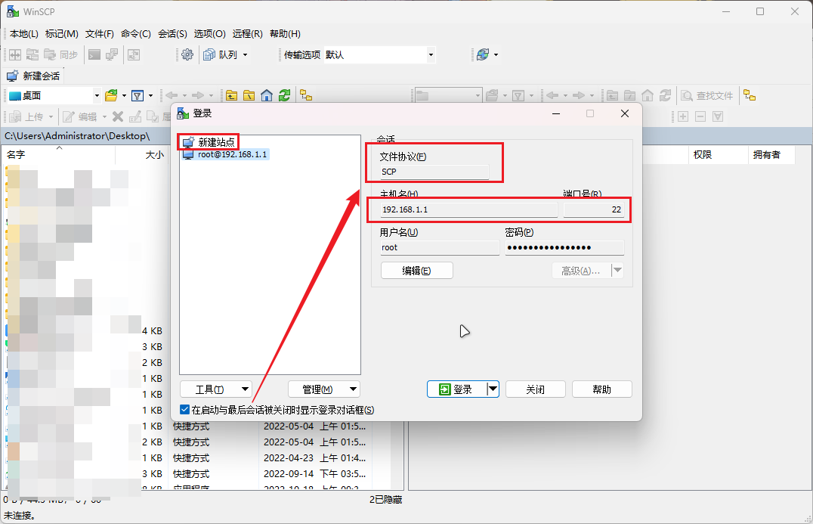Click the 帮助 button in login dialog
This screenshot has height=524, width=813.
[x=602, y=389]
